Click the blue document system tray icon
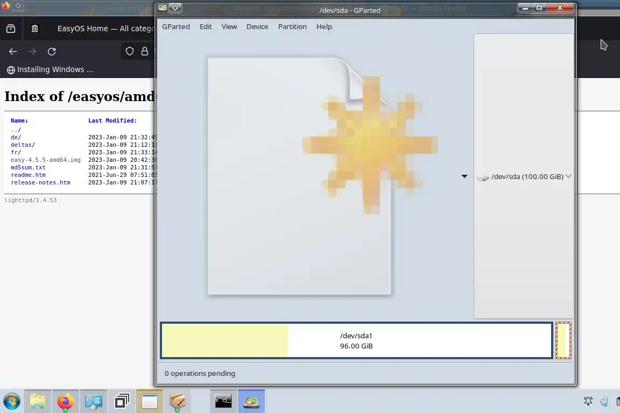This screenshot has width=620, height=413. click(x=604, y=401)
